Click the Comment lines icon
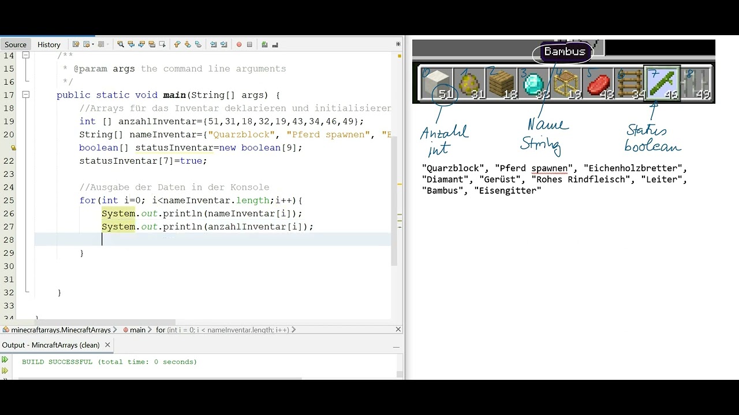This screenshot has height=415, width=739. [264, 44]
